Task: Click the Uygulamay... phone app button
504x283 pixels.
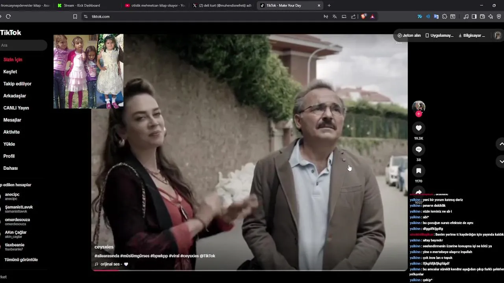Action: tap(439, 35)
